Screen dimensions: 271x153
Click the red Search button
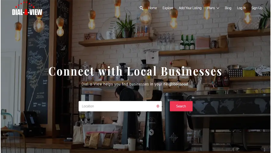click(181, 106)
